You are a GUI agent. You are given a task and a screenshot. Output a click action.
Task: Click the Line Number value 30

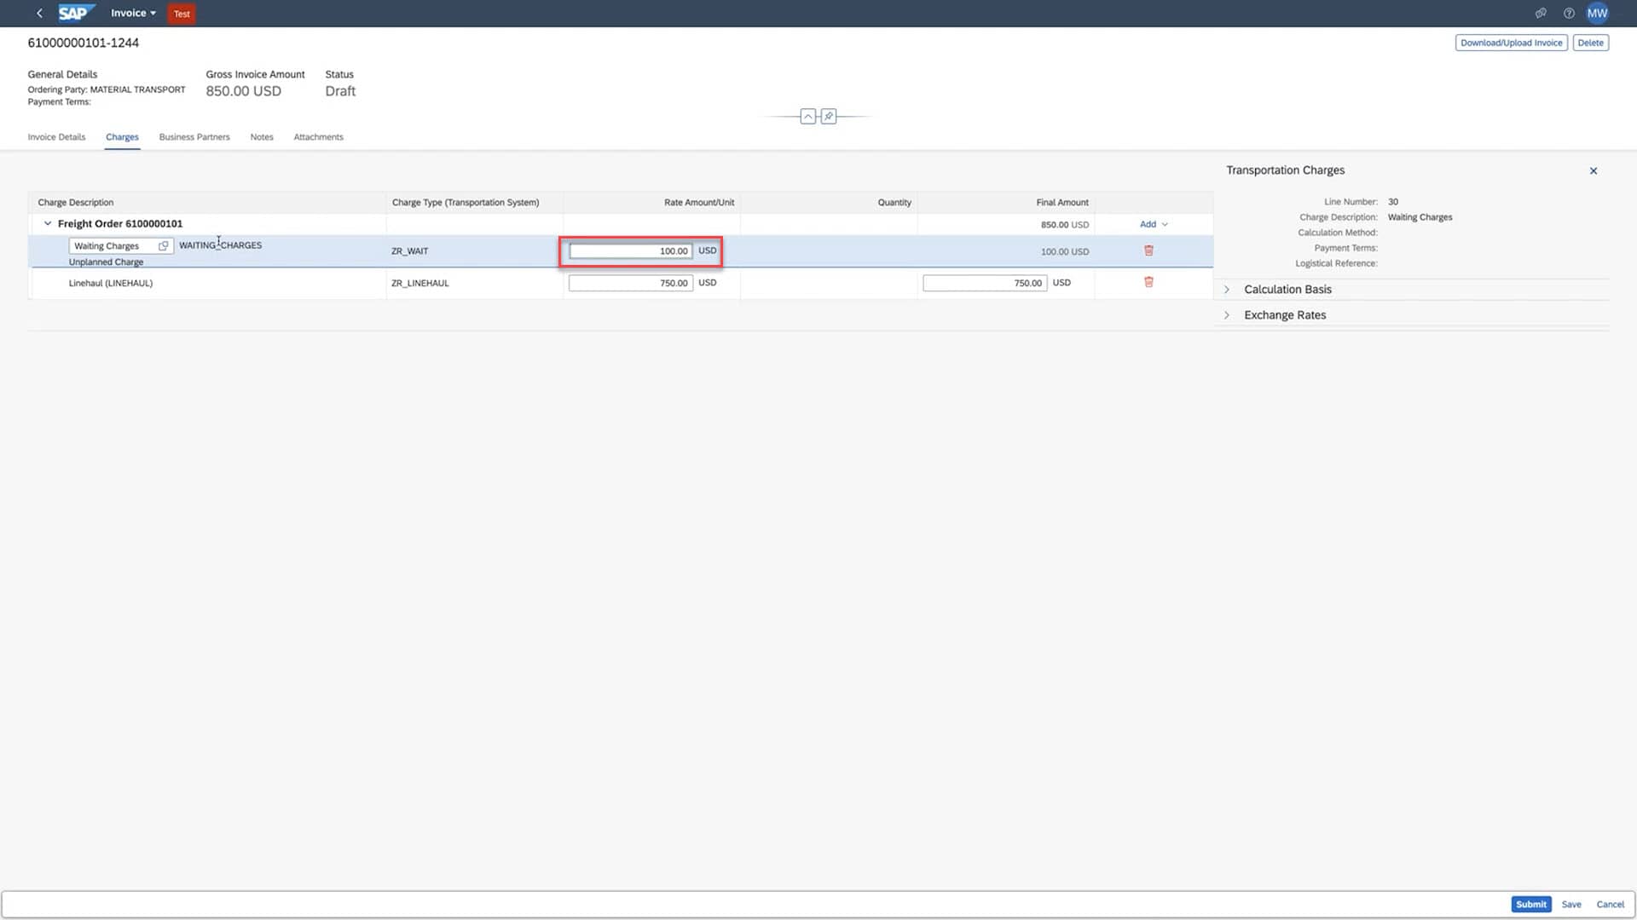pos(1392,202)
